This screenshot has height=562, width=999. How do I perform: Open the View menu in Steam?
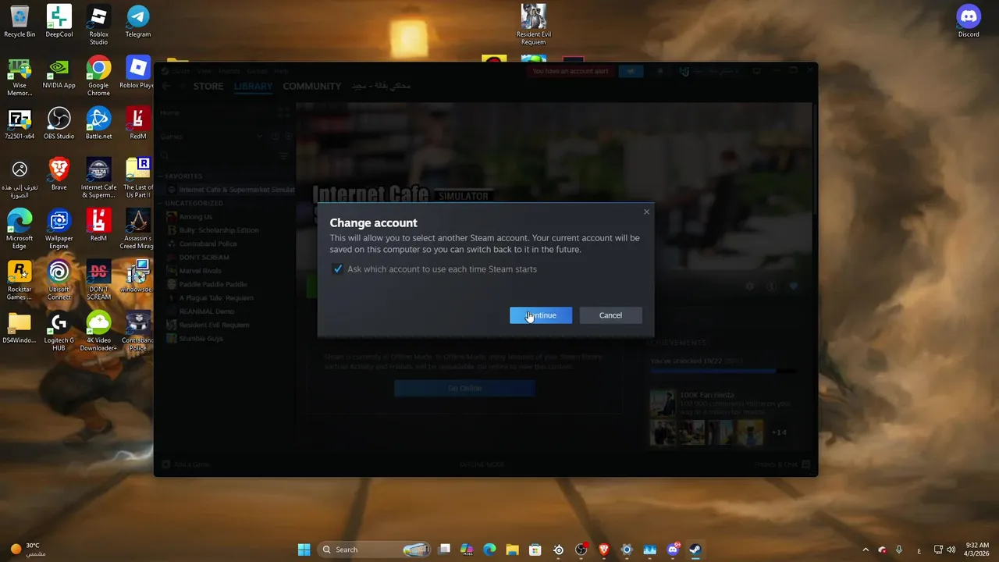(204, 71)
